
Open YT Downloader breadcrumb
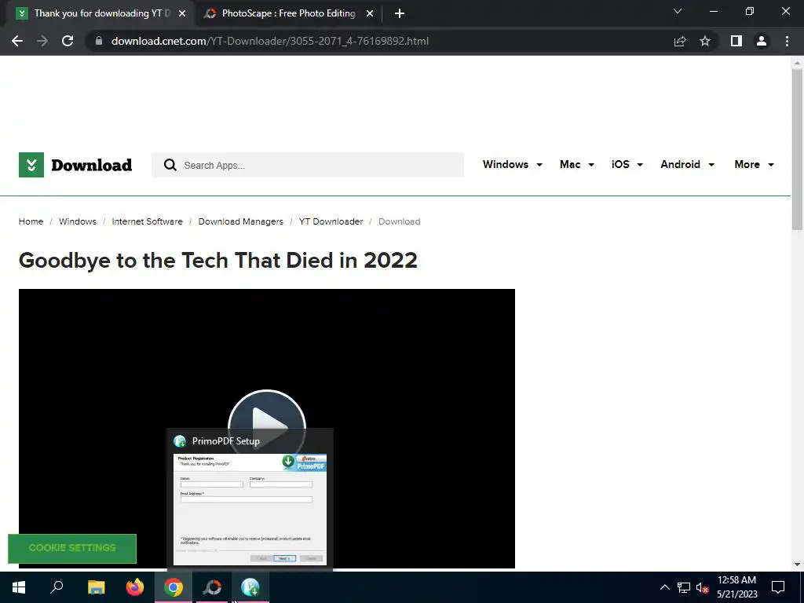[x=331, y=221]
